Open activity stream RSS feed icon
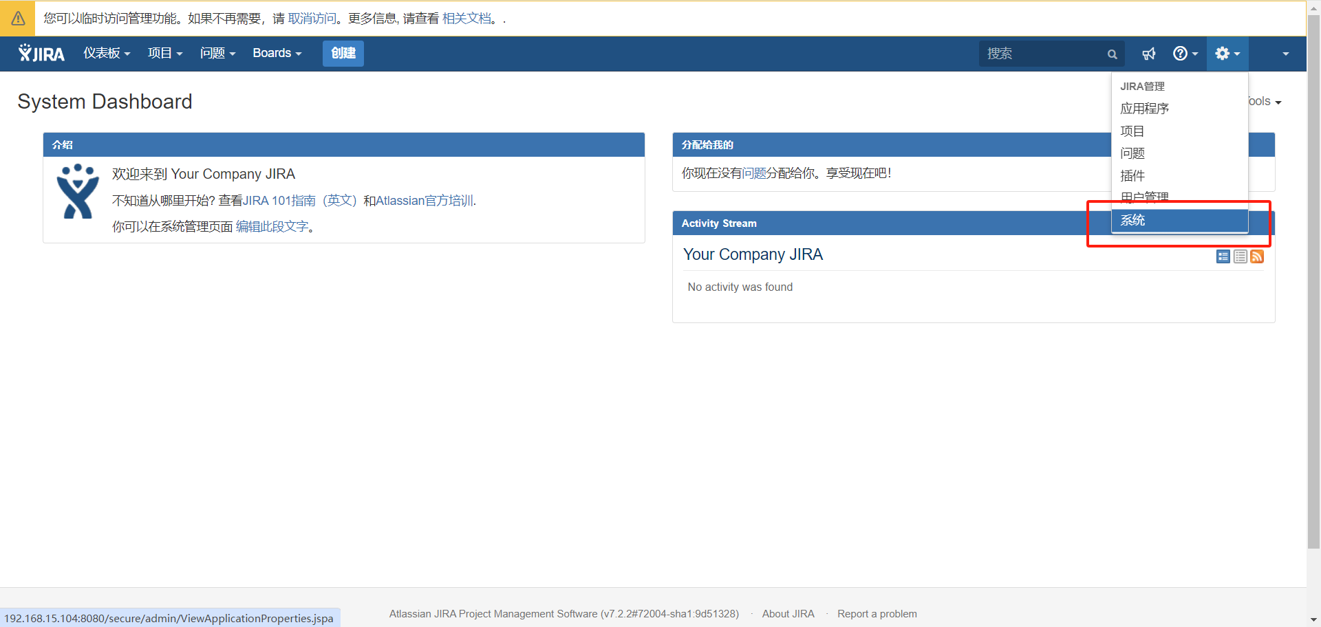The height and width of the screenshot is (627, 1321). pos(1257,256)
